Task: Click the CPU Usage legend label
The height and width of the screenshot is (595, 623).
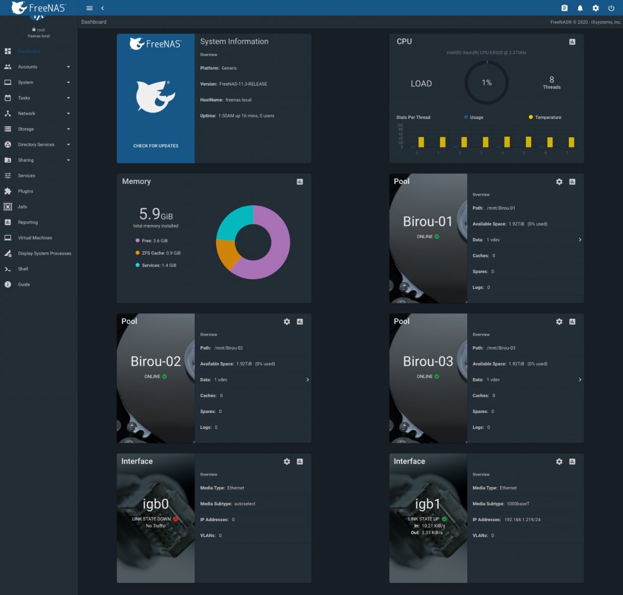Action: tap(477, 118)
